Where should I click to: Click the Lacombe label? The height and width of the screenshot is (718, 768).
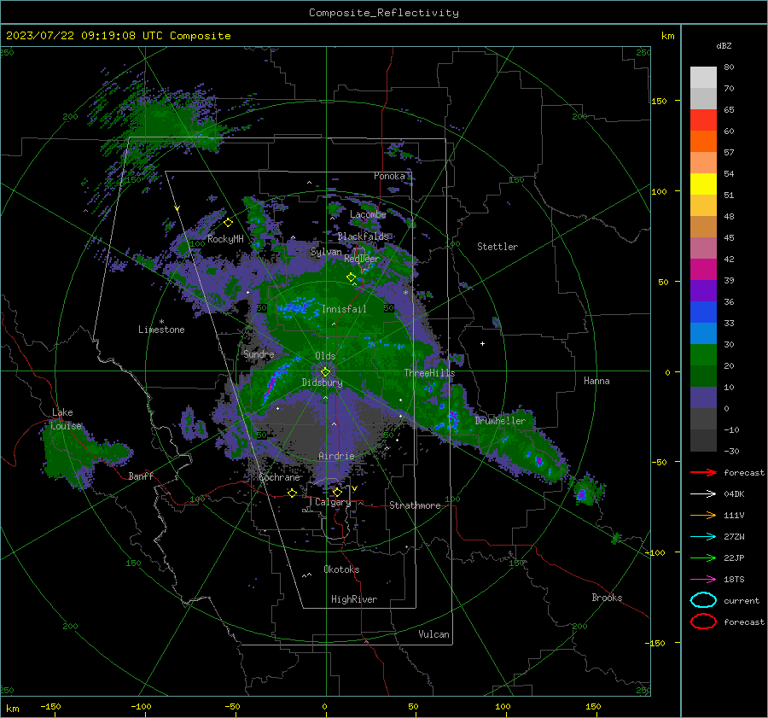pos(368,214)
